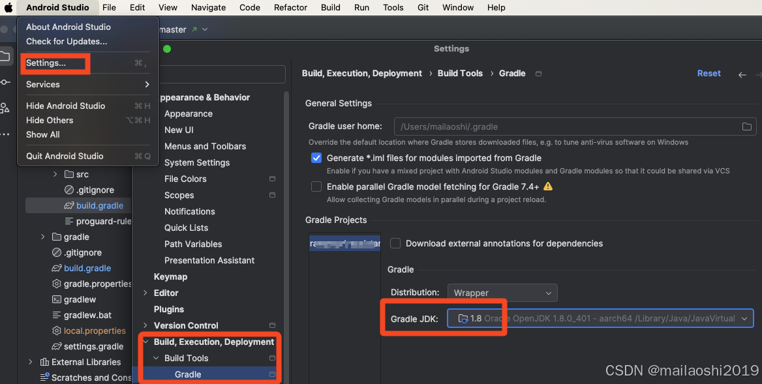
Task: Open the File menu
Action: 110,7
